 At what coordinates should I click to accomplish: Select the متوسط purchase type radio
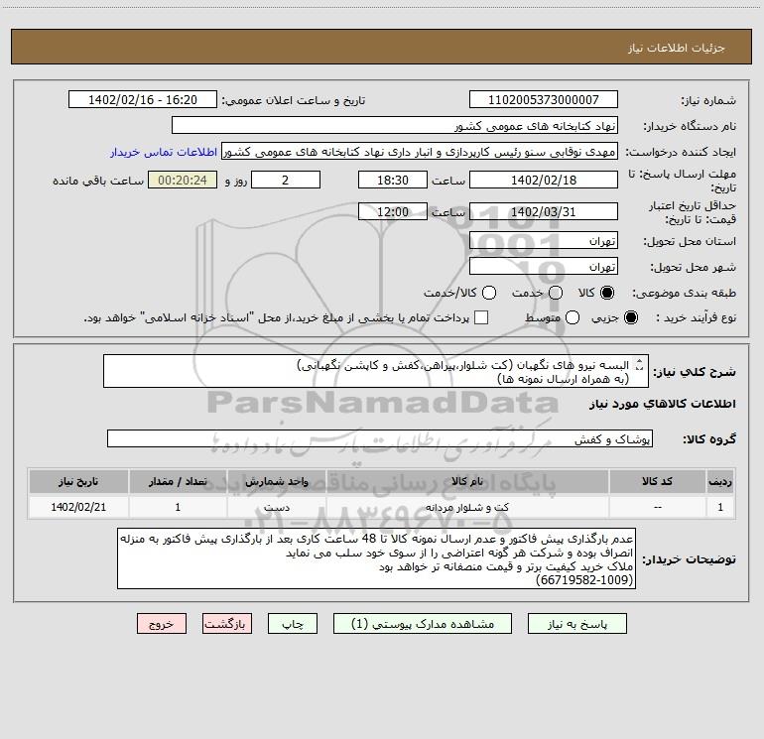tap(573, 317)
